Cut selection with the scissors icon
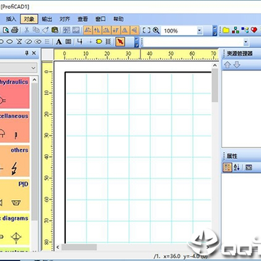 (27, 30)
